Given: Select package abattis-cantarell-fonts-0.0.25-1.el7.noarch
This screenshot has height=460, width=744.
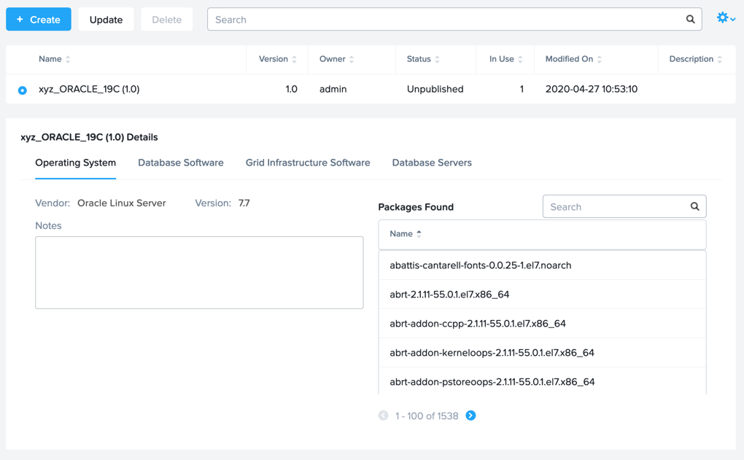Looking at the screenshot, I should point(543,265).
